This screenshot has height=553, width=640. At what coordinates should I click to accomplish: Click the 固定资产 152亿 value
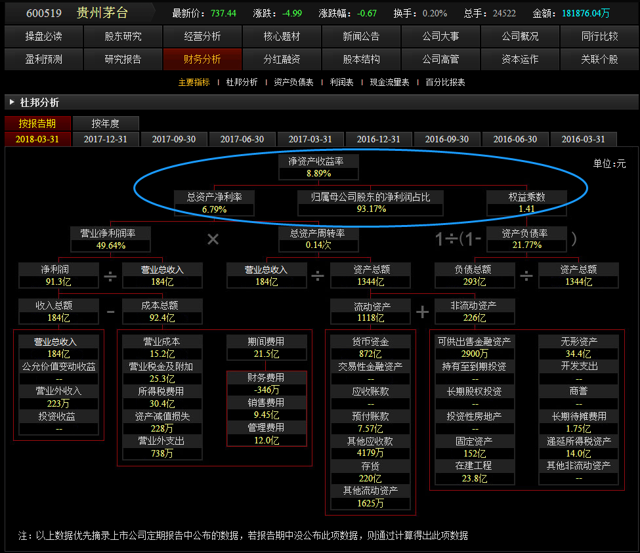point(475,453)
